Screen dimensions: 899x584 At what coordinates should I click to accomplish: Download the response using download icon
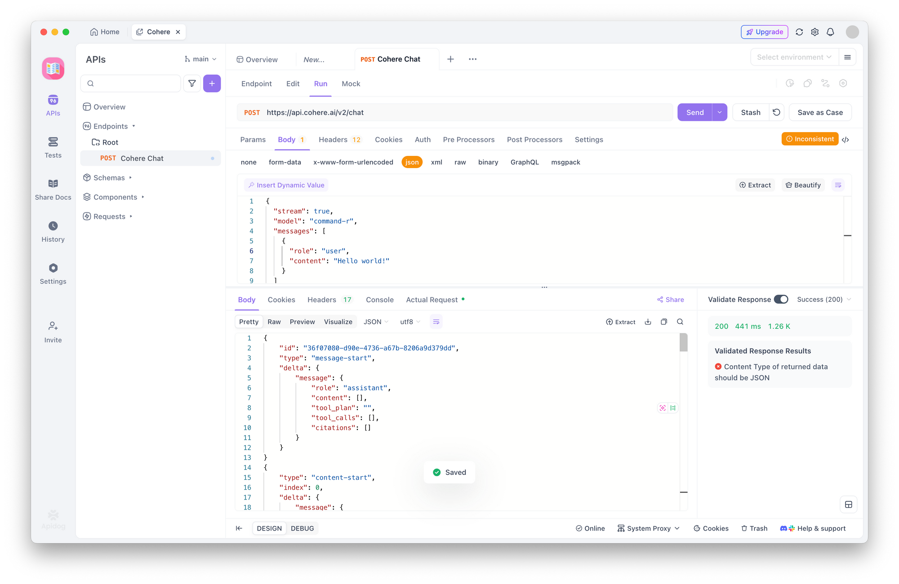click(x=648, y=322)
